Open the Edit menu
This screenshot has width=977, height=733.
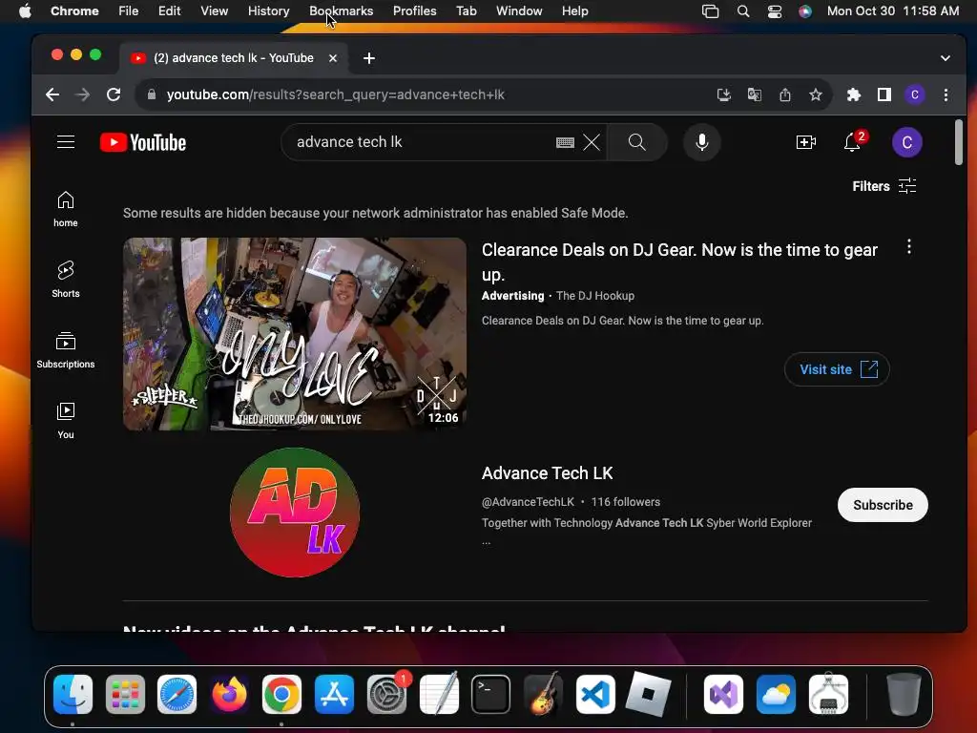click(169, 11)
